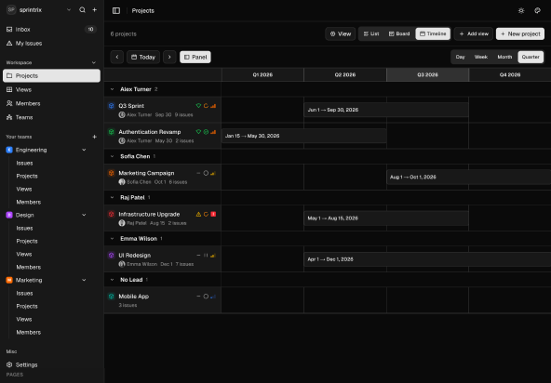
Task: Open workspace Views in the sidebar
Action: click(x=51, y=89)
